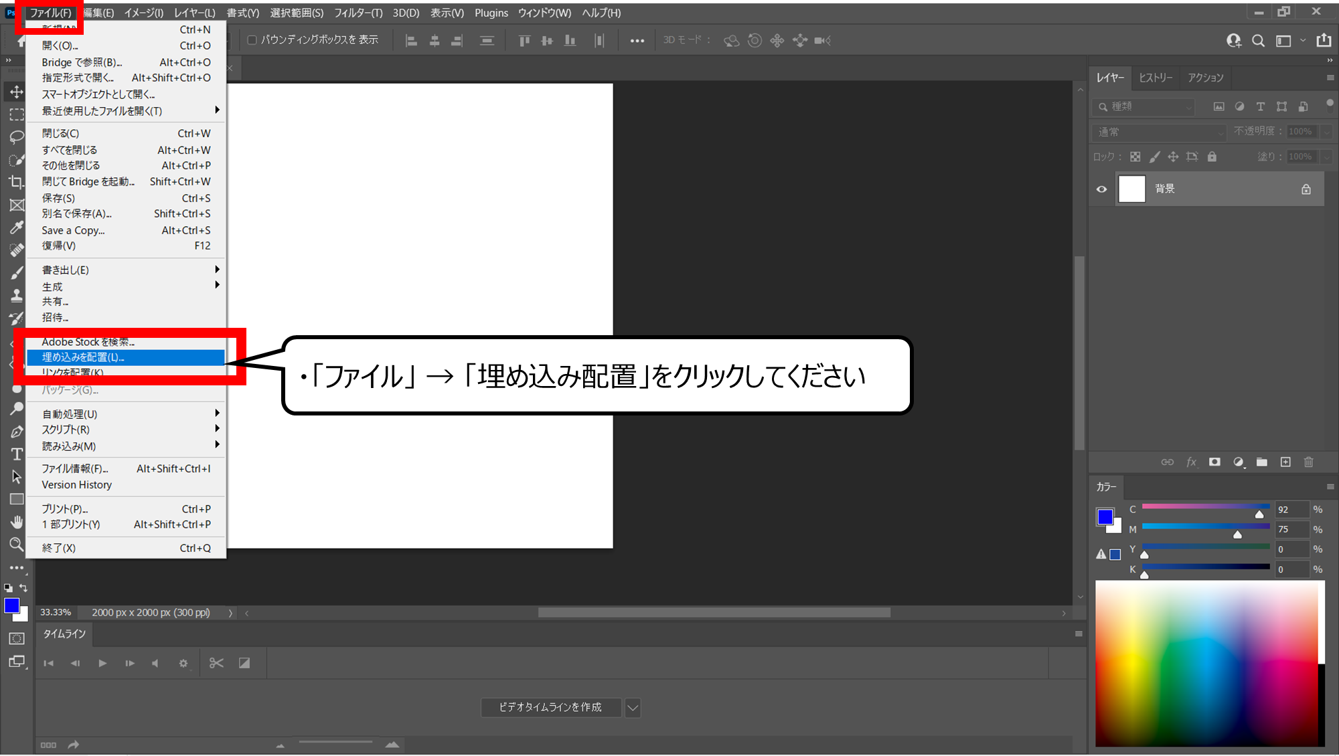This screenshot has height=756, width=1339.
Task: Click align left edges icon
Action: click(x=412, y=41)
